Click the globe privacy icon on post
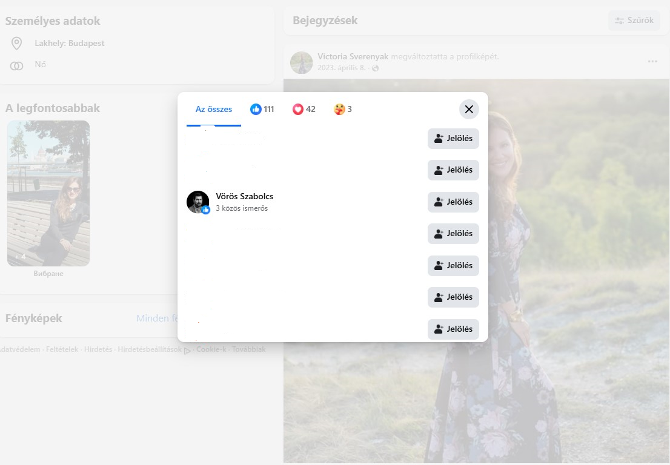The height and width of the screenshot is (465, 670). (x=376, y=68)
